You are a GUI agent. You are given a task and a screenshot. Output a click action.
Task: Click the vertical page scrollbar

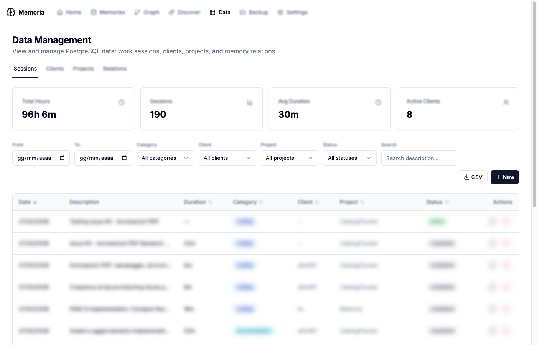point(534,115)
